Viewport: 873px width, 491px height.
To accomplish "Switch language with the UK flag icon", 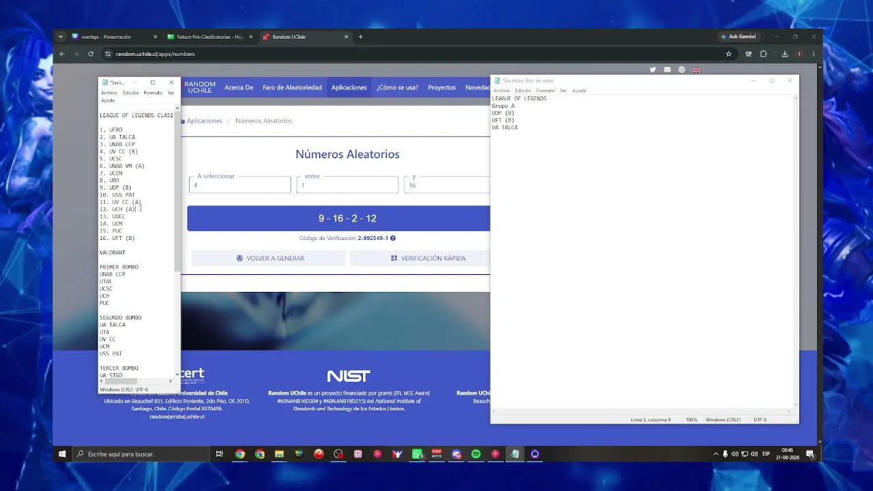I will pos(696,70).
